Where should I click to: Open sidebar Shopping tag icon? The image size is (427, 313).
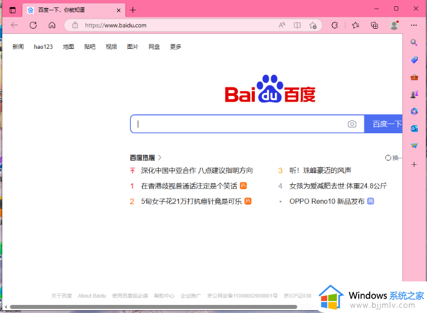click(x=414, y=60)
